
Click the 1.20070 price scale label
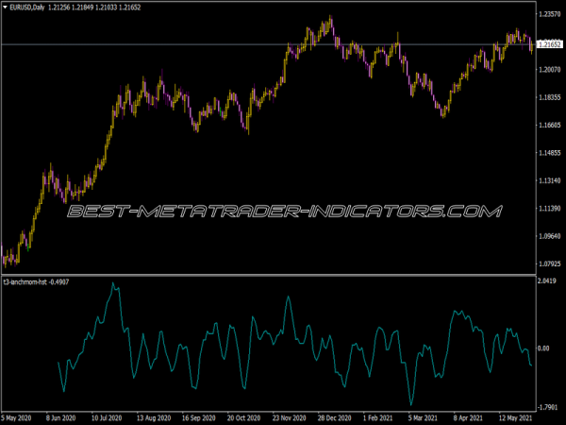[x=550, y=69]
